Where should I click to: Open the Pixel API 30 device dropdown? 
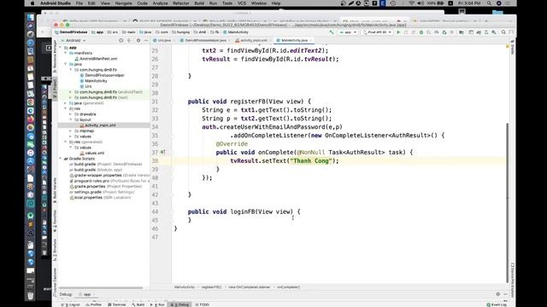[x=377, y=32]
